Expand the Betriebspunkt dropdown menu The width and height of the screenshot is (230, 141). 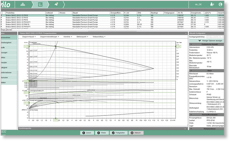point(83,37)
